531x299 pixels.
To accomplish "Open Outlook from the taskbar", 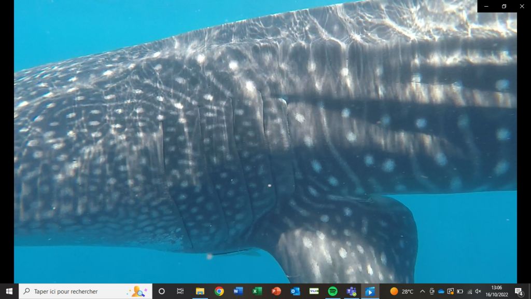I will (295, 291).
